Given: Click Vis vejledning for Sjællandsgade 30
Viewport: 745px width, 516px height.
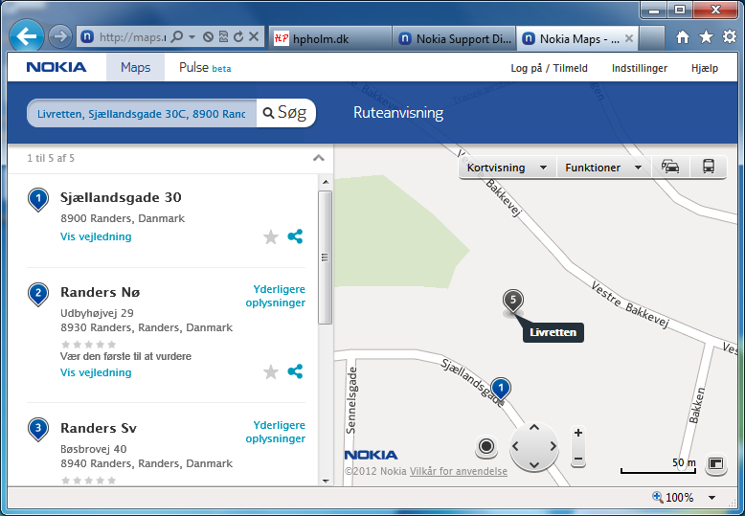Looking at the screenshot, I should coord(96,236).
